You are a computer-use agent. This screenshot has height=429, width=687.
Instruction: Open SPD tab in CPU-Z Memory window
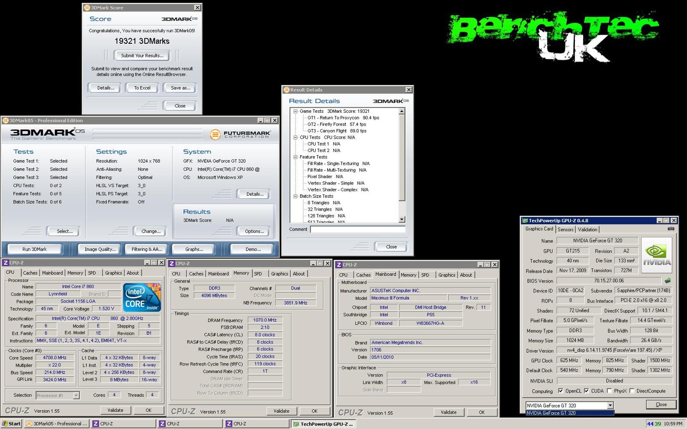[258, 274]
